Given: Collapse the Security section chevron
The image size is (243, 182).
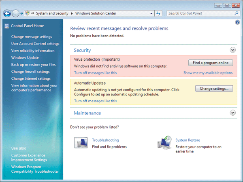Looking at the screenshot, I should 232,50.
